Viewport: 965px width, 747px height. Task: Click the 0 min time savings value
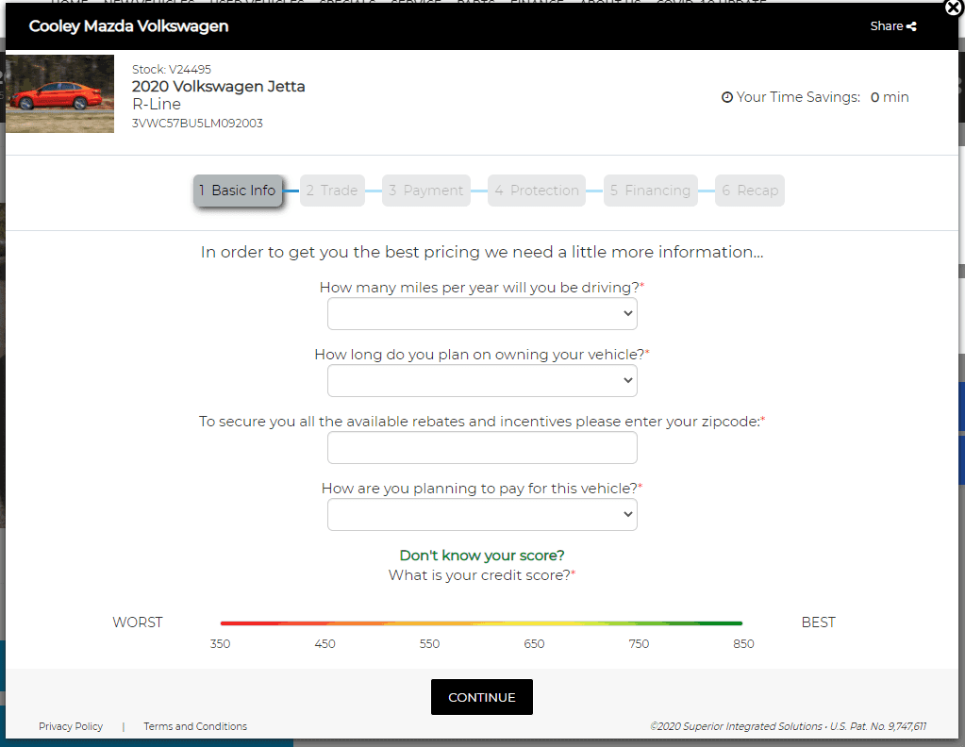tap(890, 97)
